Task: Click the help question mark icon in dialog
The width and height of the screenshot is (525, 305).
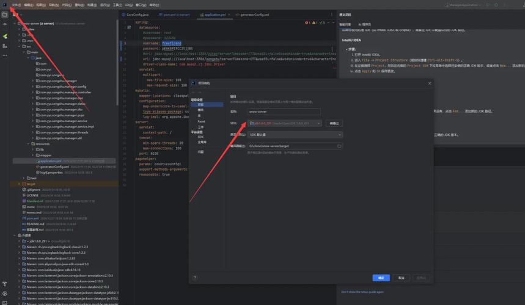Action: click(x=196, y=278)
